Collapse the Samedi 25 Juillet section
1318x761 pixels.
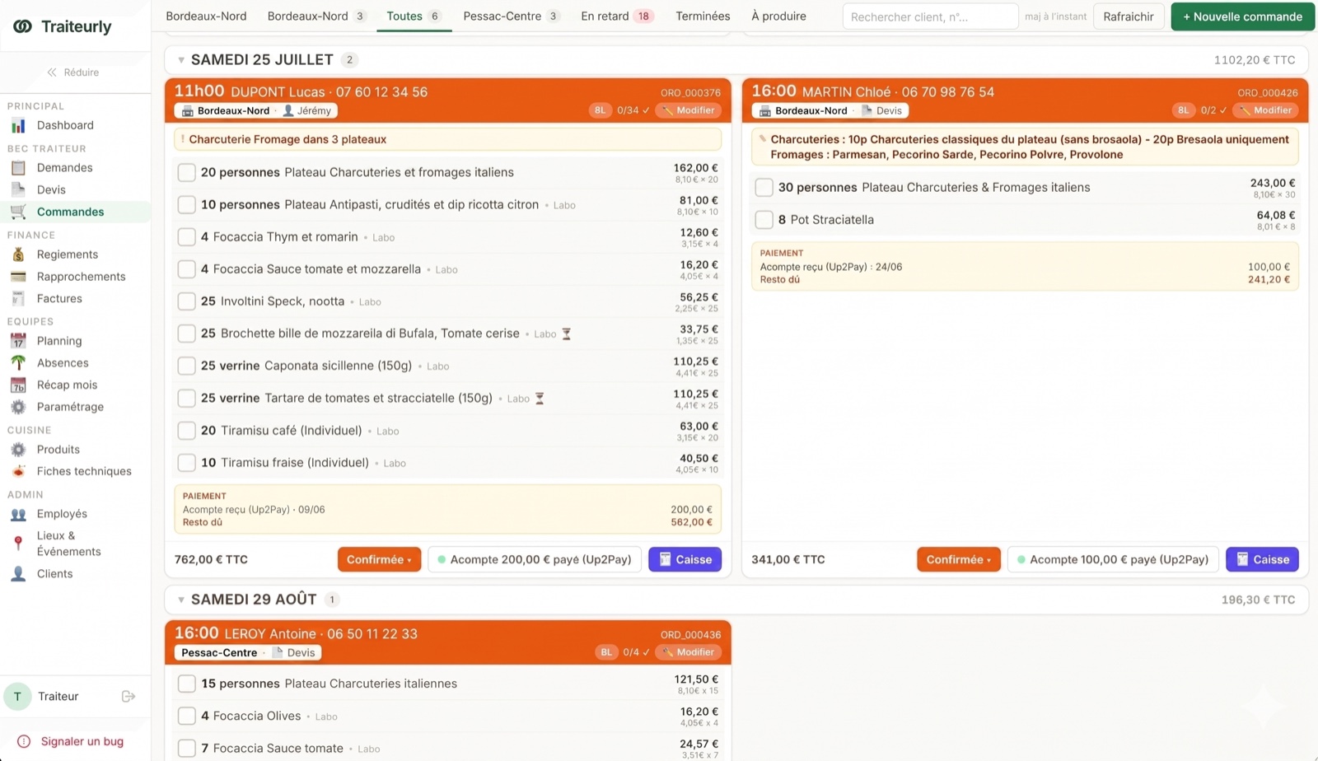tap(181, 60)
